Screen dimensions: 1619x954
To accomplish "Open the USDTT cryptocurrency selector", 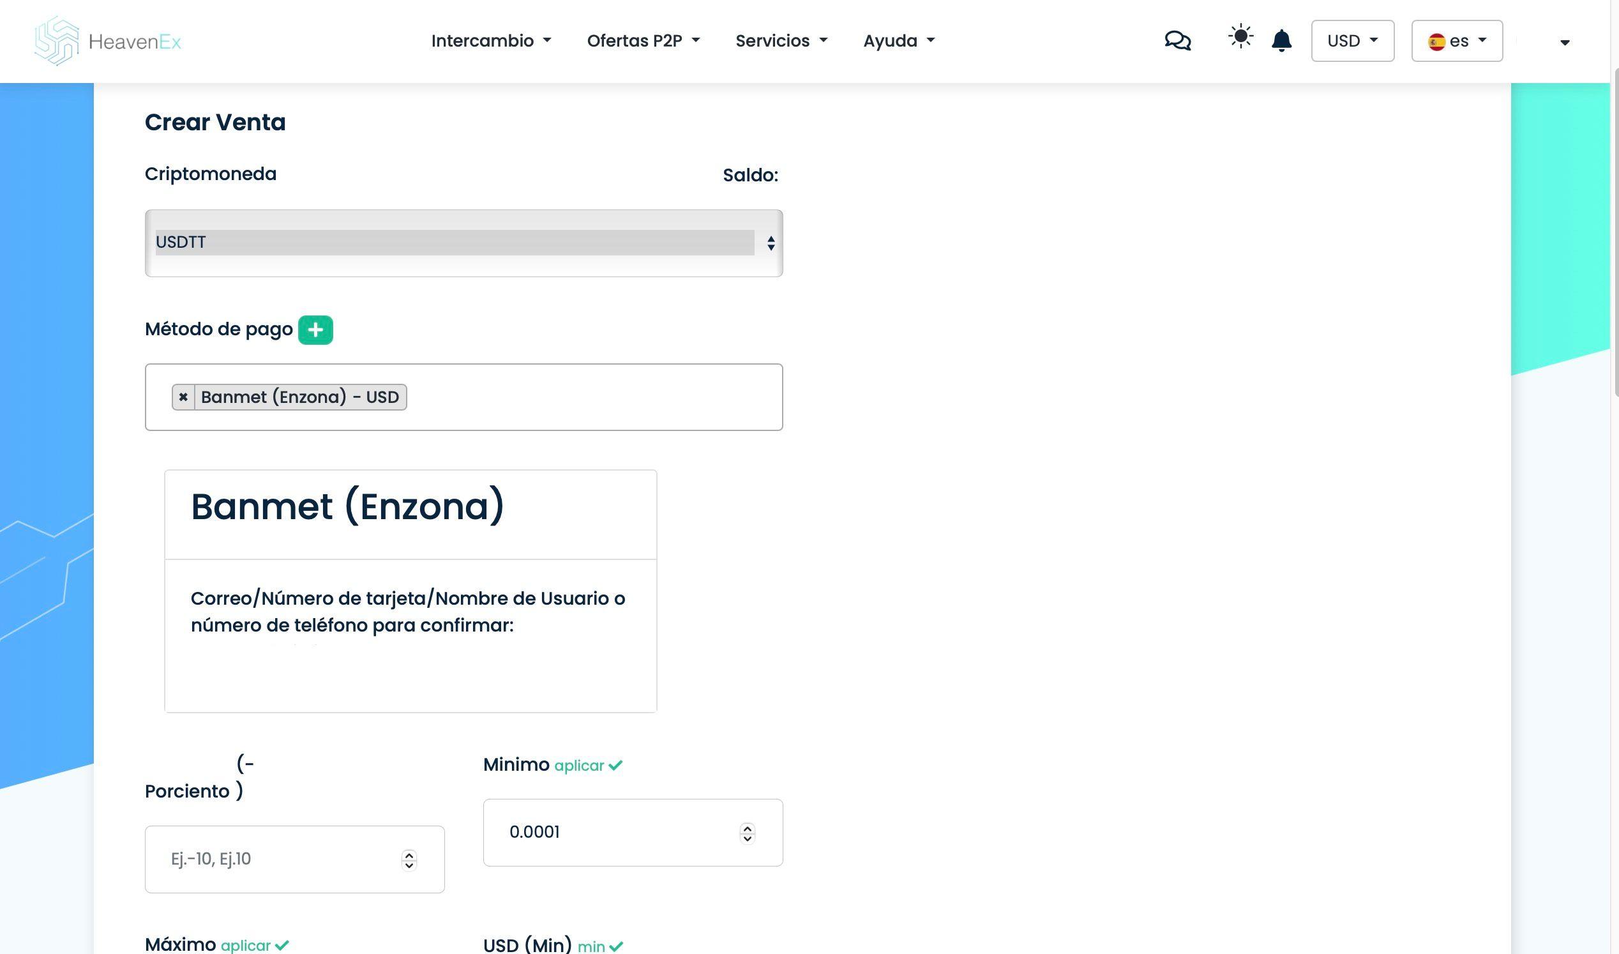I will coord(463,243).
